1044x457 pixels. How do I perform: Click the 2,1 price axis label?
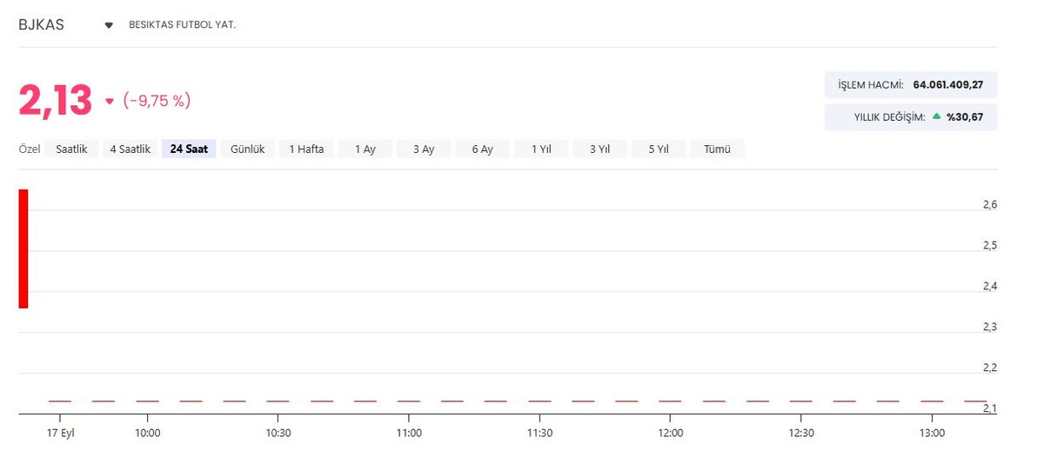click(990, 409)
